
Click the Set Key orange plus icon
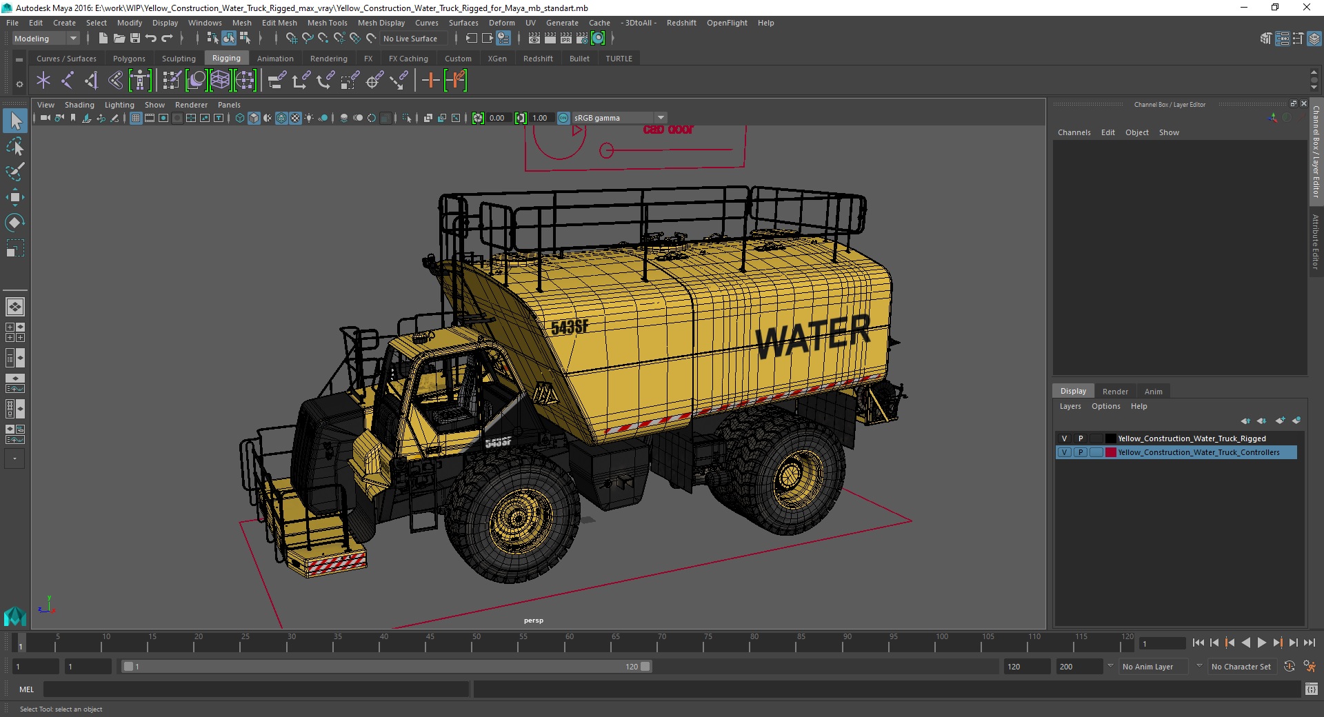click(x=430, y=81)
